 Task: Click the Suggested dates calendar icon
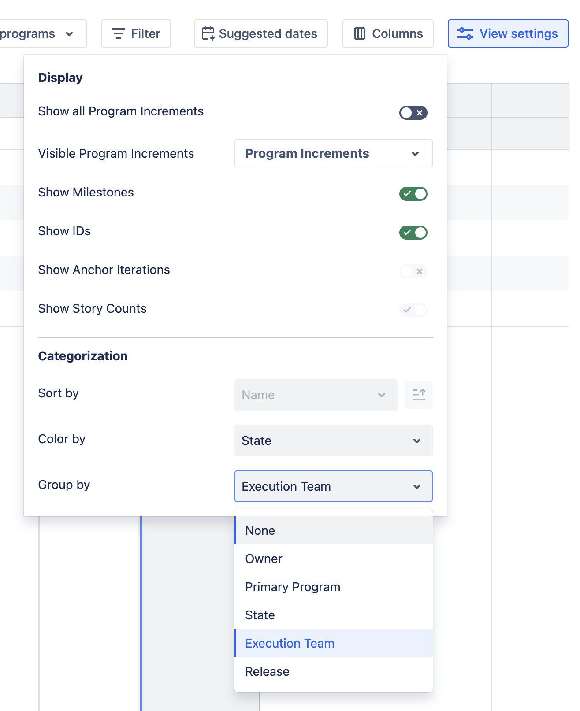[208, 33]
